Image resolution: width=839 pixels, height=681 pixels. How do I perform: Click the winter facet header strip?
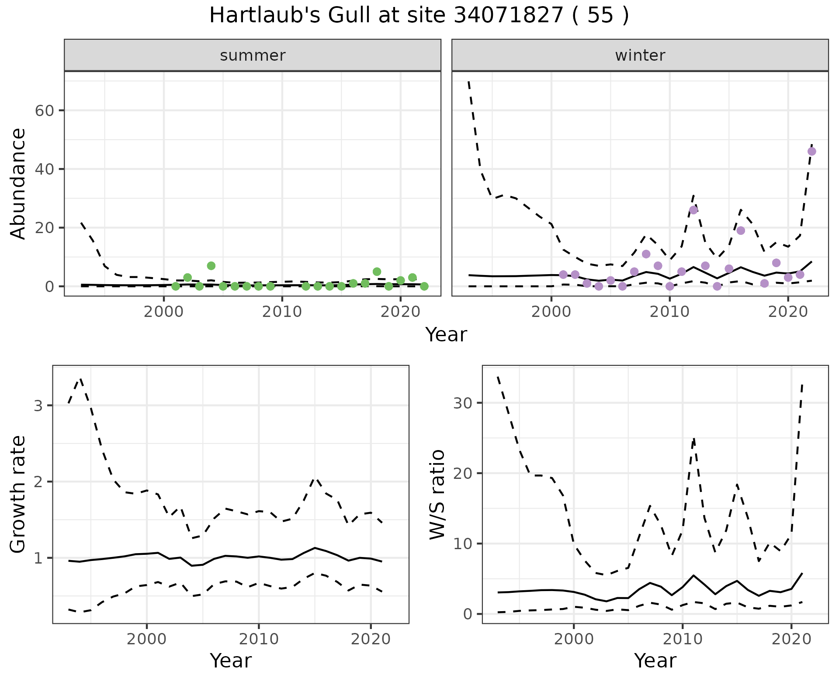[640, 55]
